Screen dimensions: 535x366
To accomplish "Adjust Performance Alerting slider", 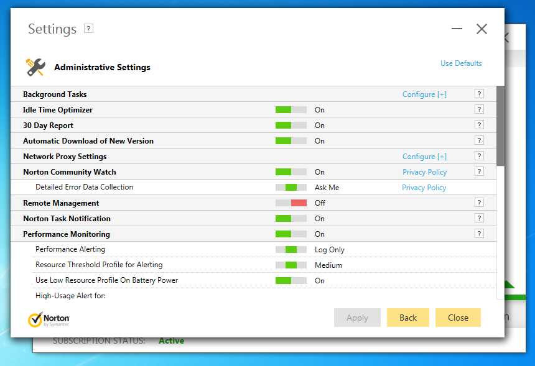I will pyautogui.click(x=291, y=249).
